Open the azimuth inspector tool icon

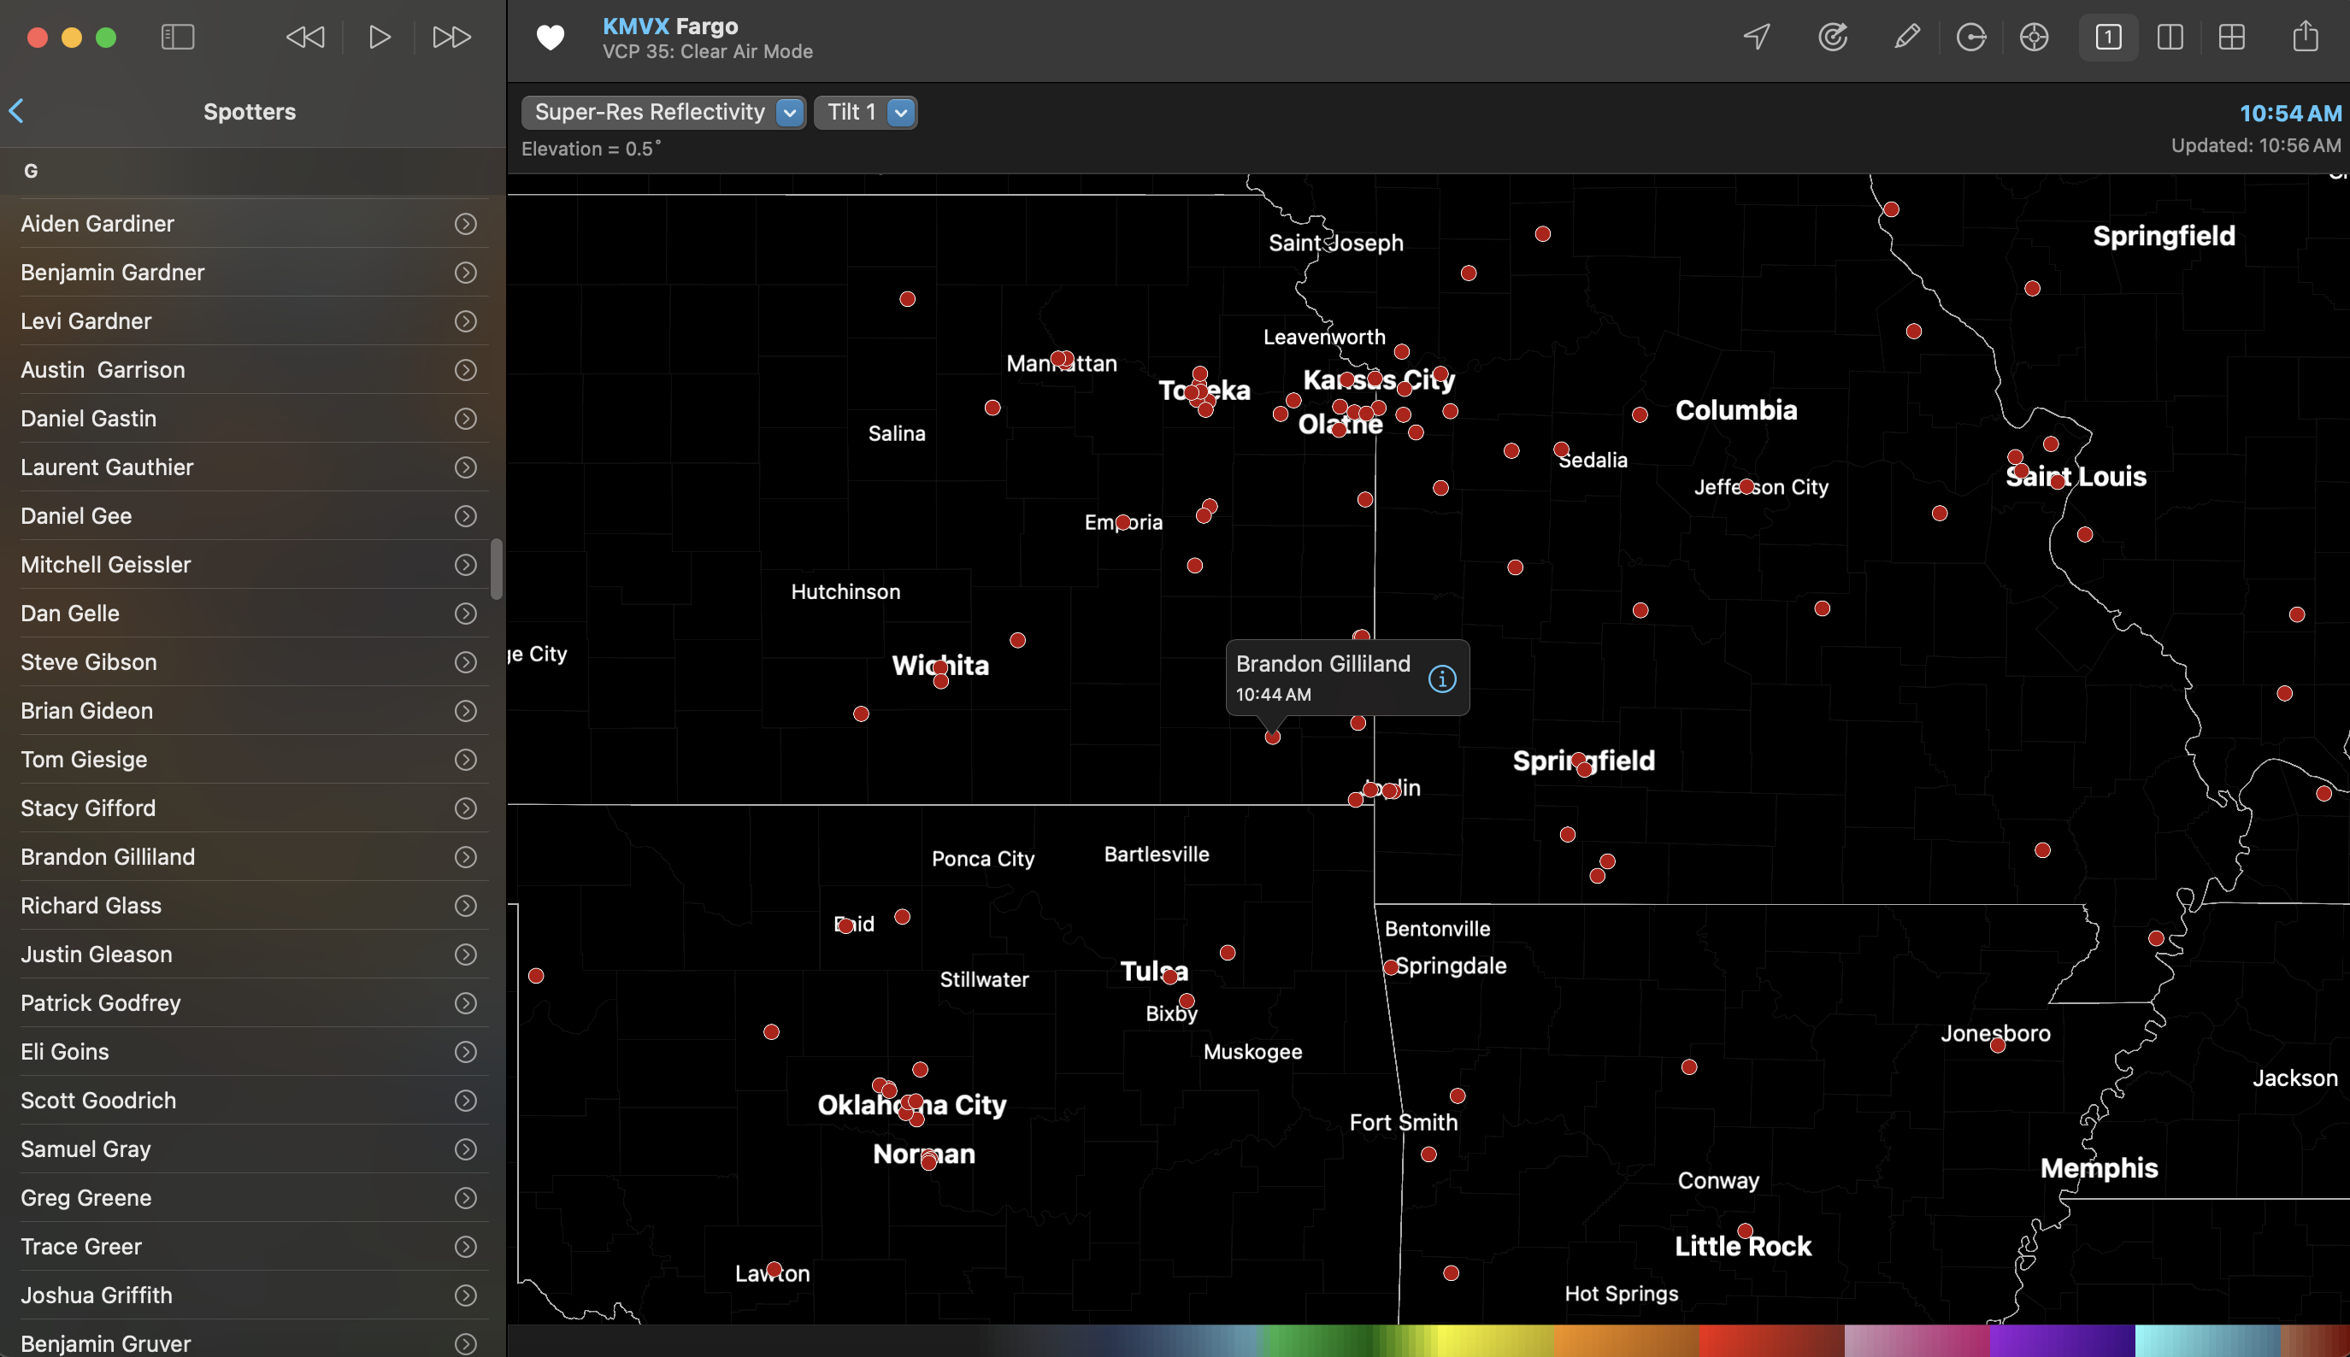pos(1972,38)
